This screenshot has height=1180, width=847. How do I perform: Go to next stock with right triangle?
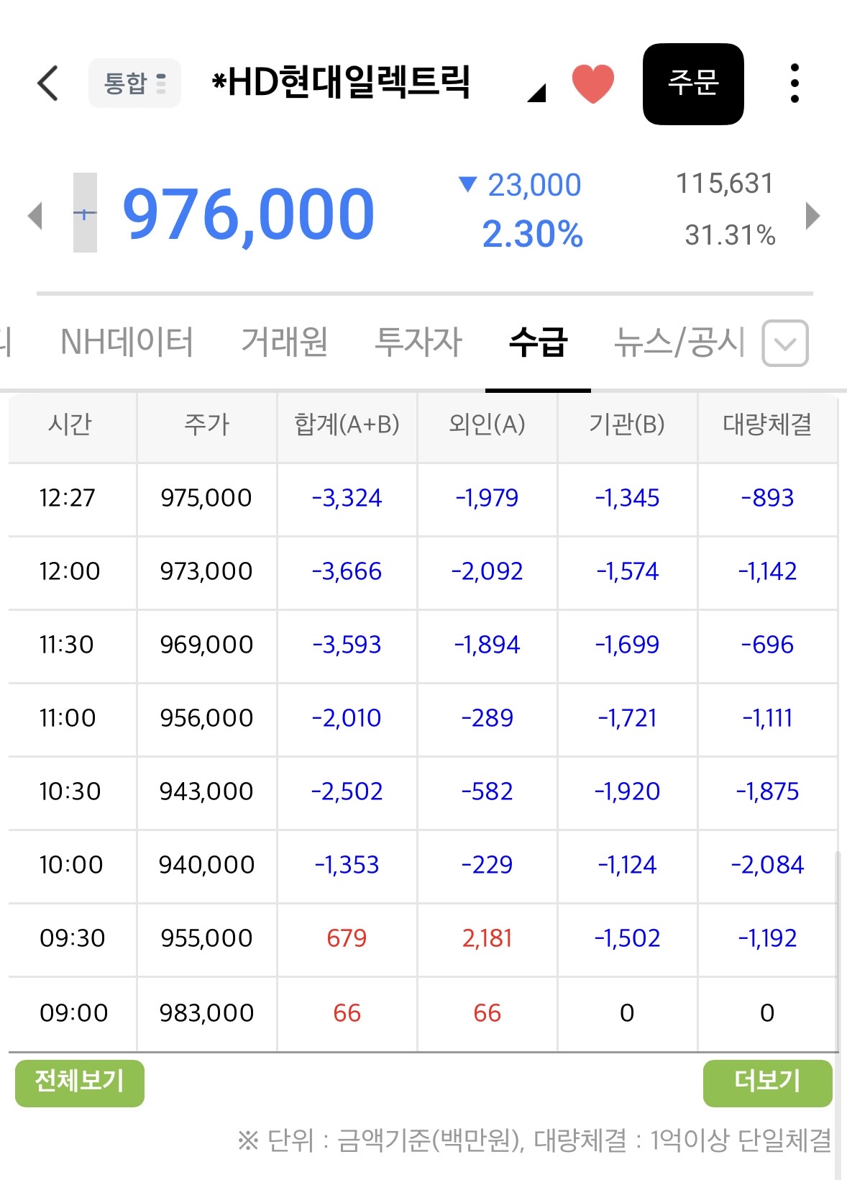813,216
